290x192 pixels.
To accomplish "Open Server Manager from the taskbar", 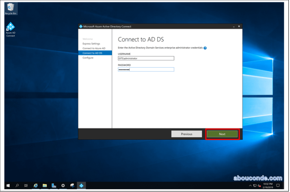I will click(54, 185).
